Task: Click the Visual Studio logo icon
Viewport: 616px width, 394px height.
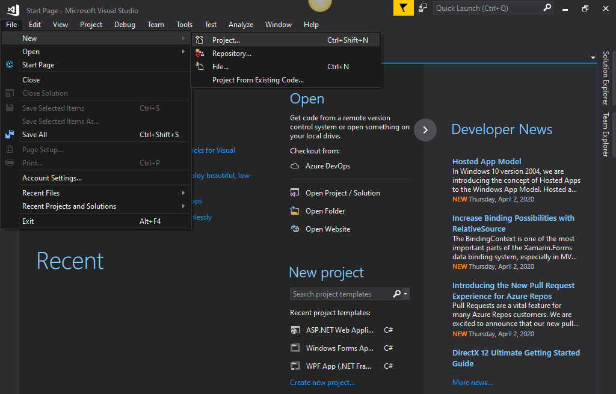Action: point(13,10)
